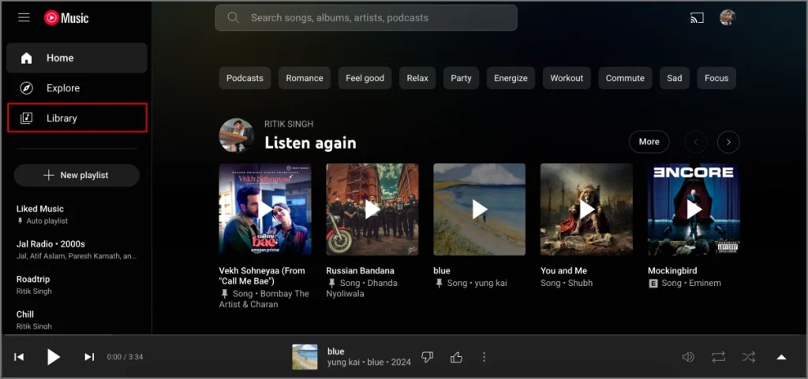Open the hamburger guide menu
The height and width of the screenshot is (379, 808).
24,17
